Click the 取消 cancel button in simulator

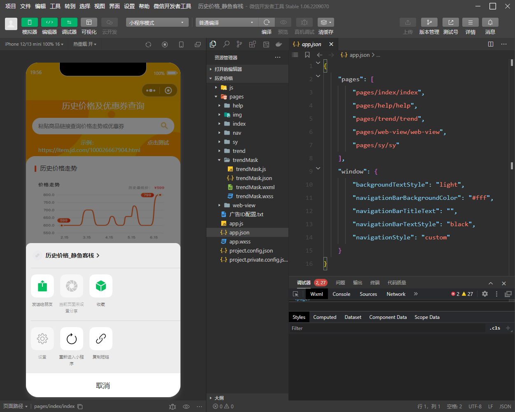coord(103,386)
